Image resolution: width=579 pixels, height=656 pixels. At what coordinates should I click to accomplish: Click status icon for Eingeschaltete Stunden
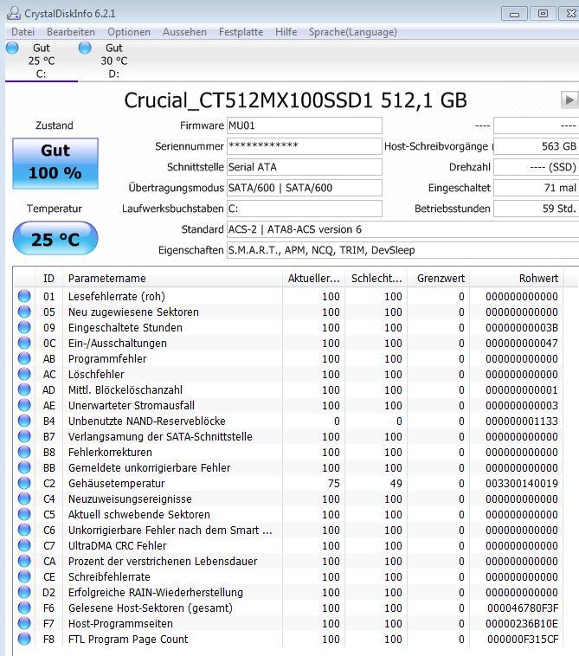click(24, 327)
